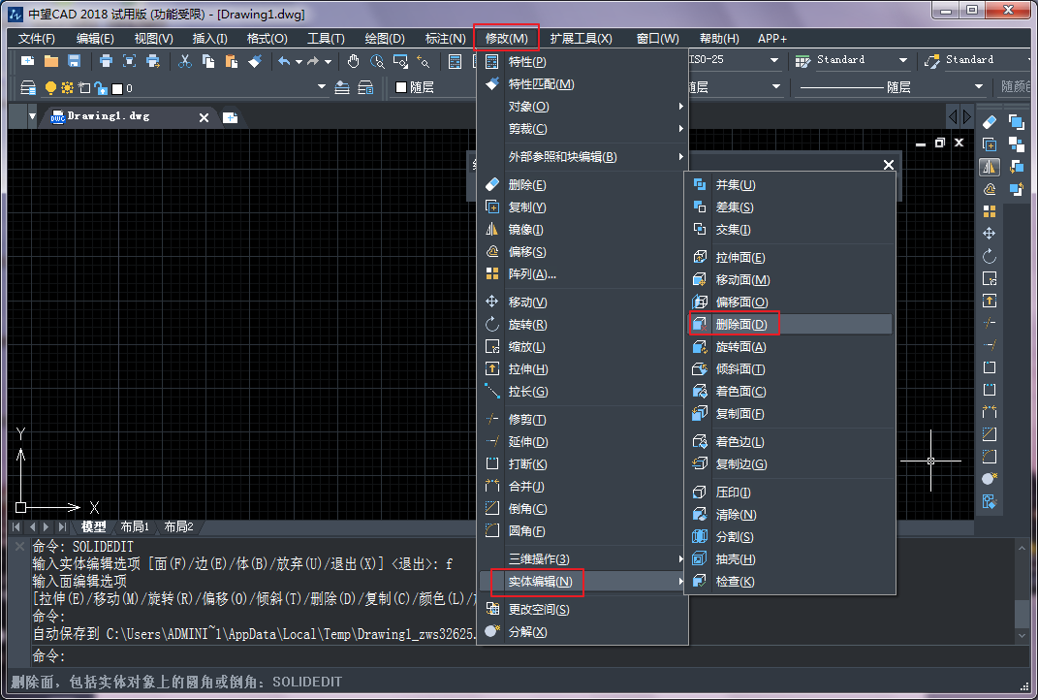Viewport: 1038px width, 700px height.
Task: Expand the layer selection dropdown arrow
Action: [322, 86]
